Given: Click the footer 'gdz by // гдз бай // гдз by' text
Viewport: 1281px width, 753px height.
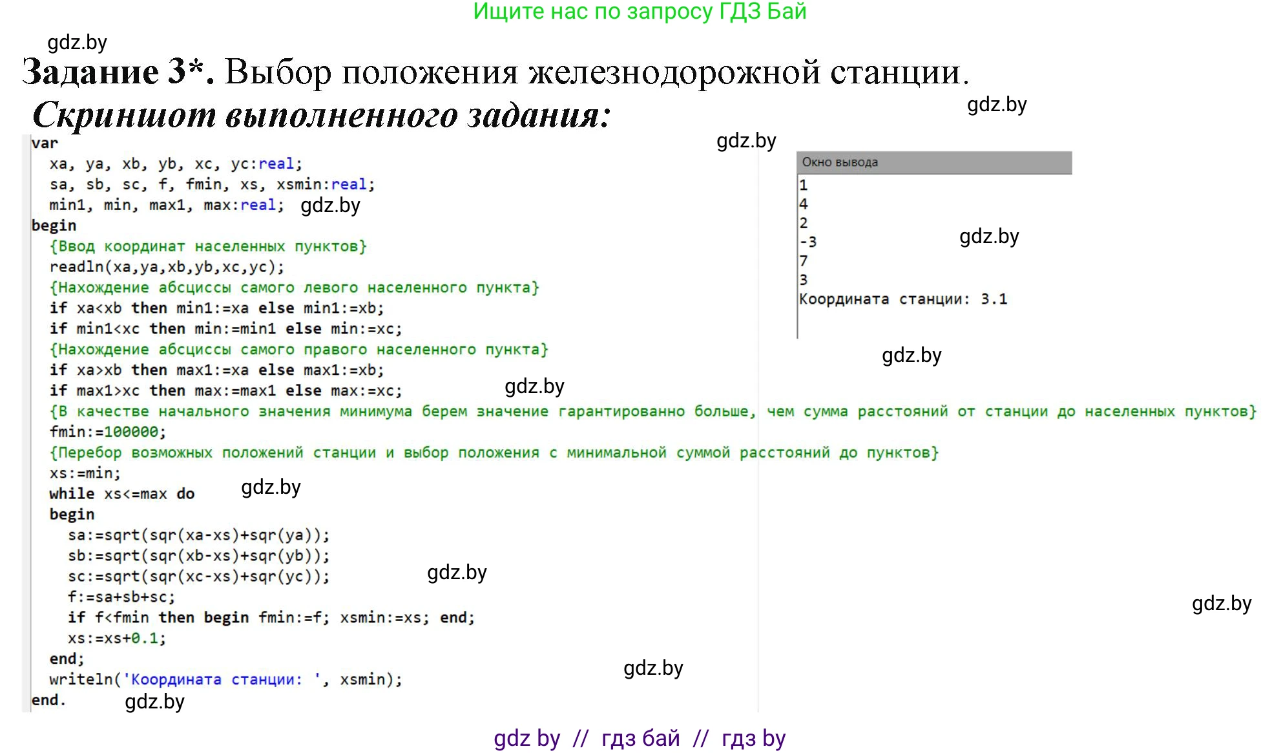Looking at the screenshot, I should (x=640, y=738).
